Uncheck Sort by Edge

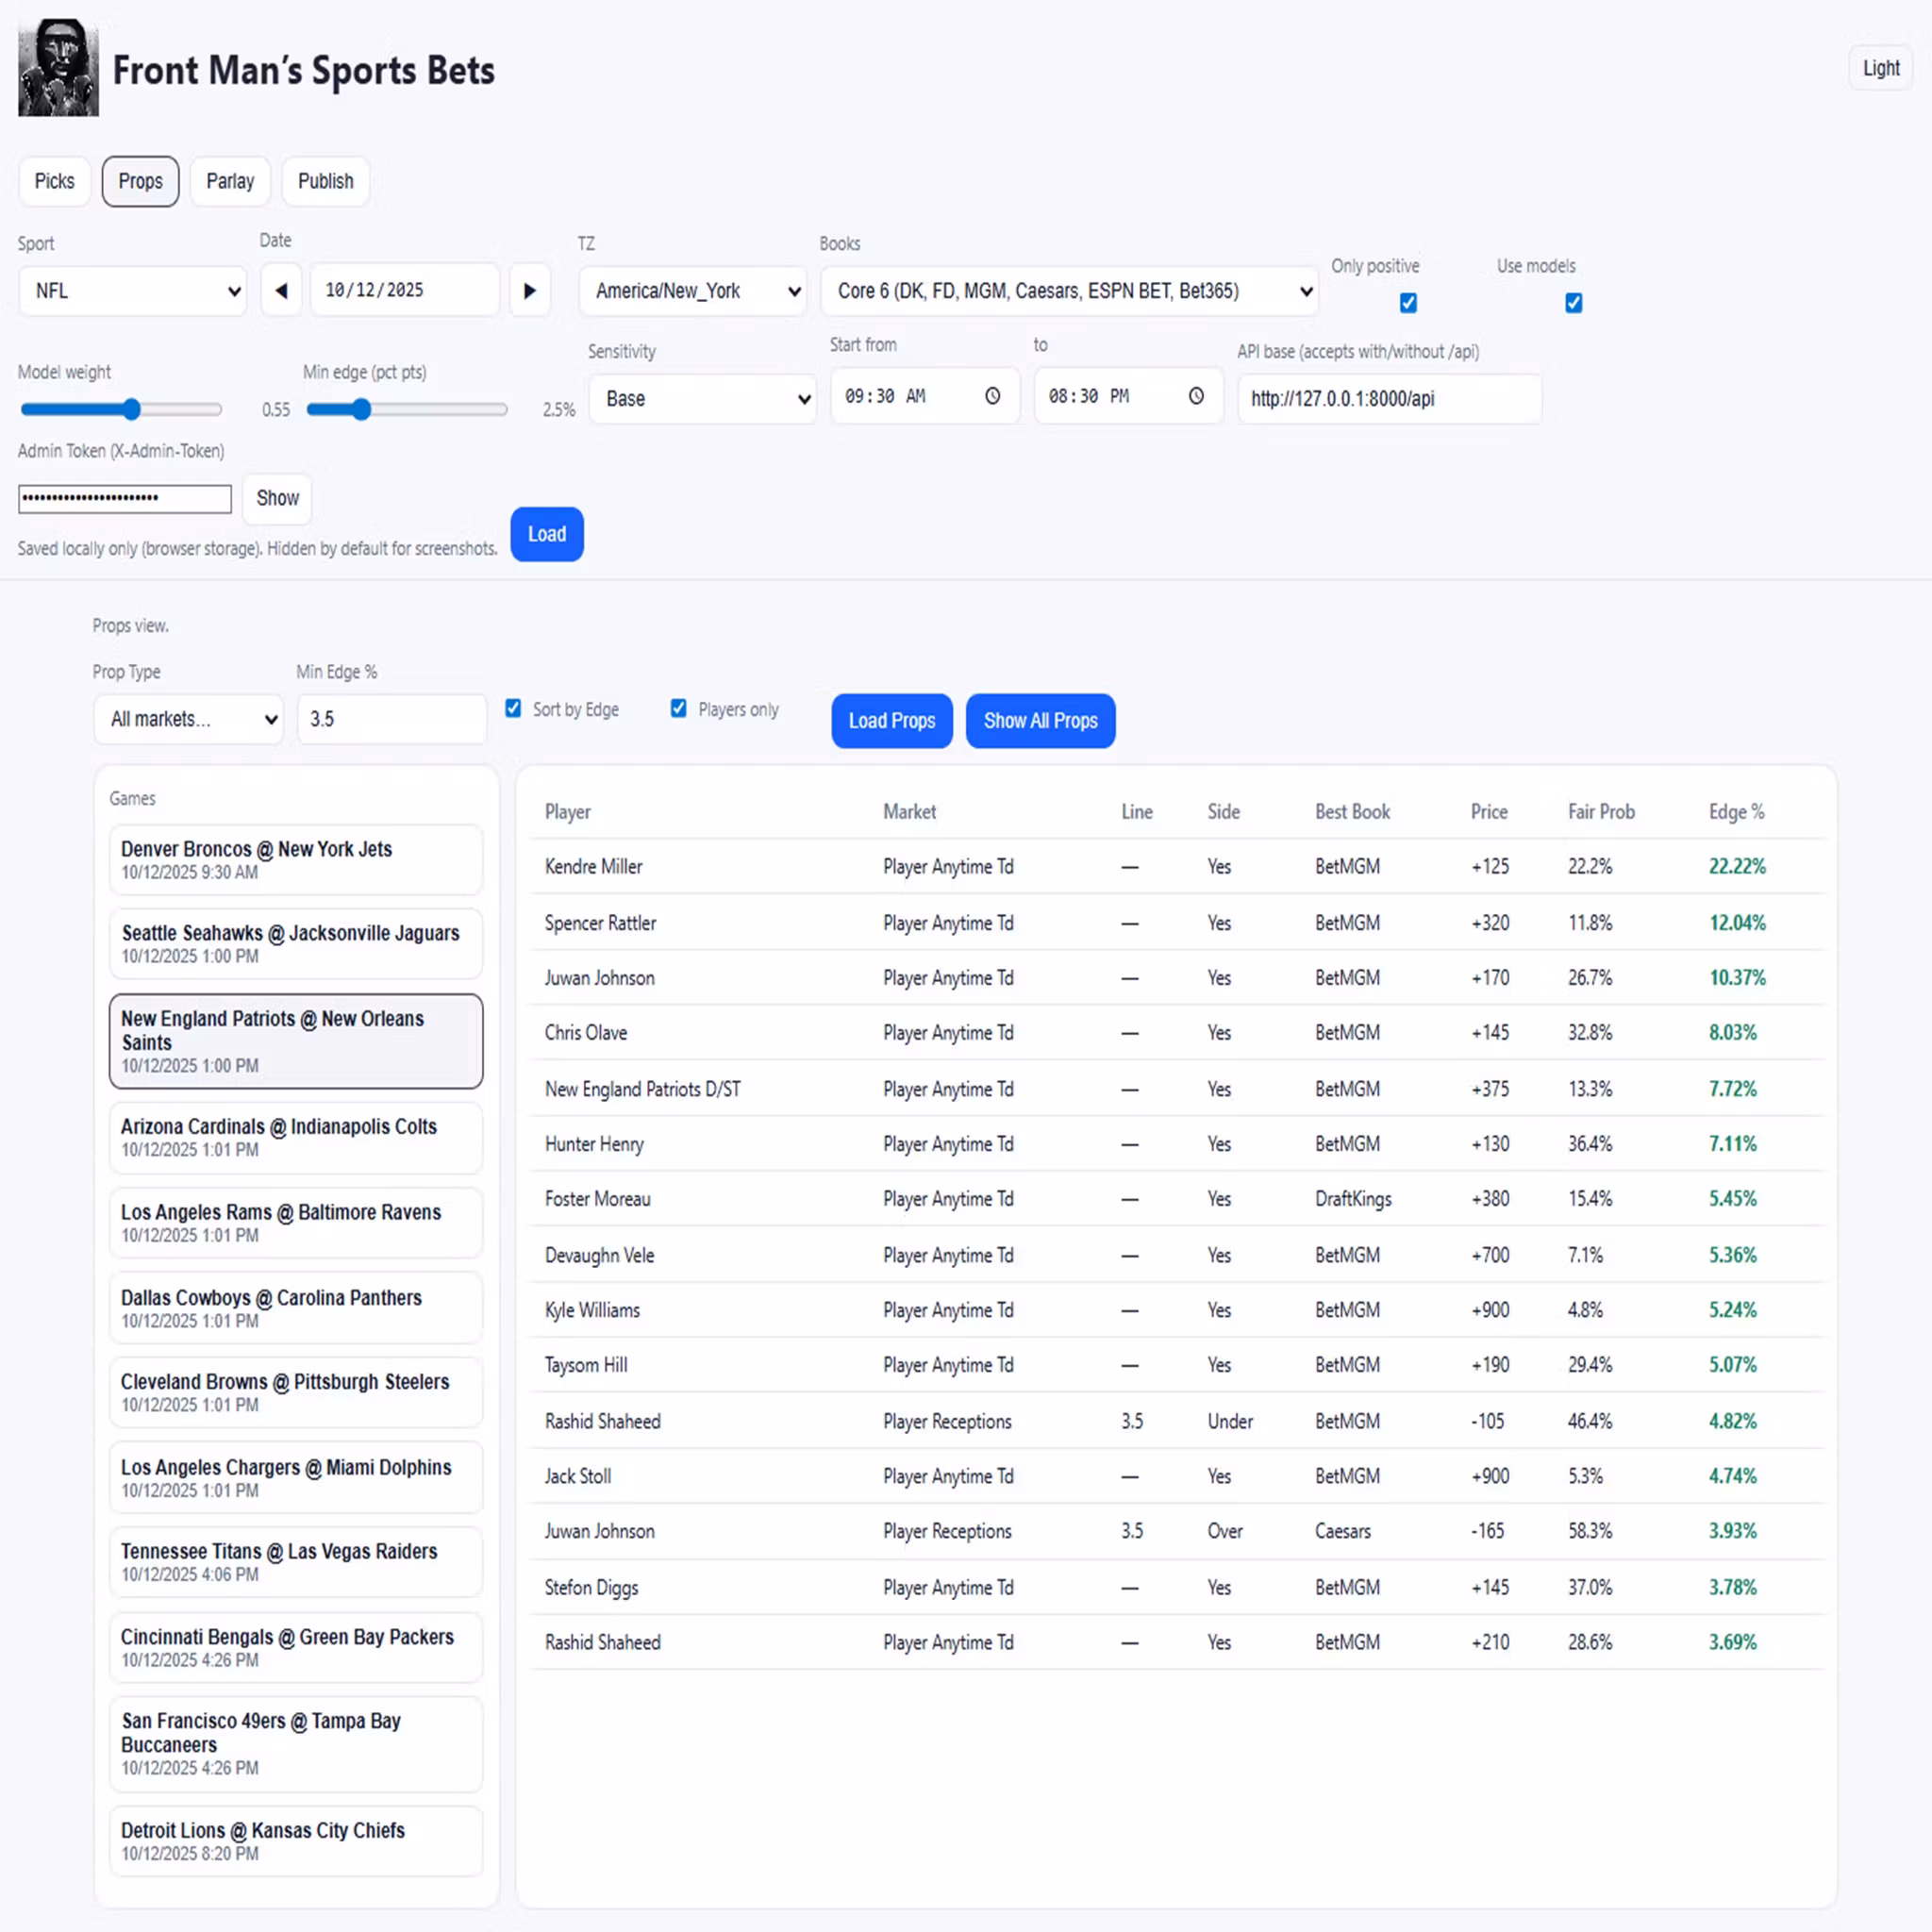(x=513, y=709)
